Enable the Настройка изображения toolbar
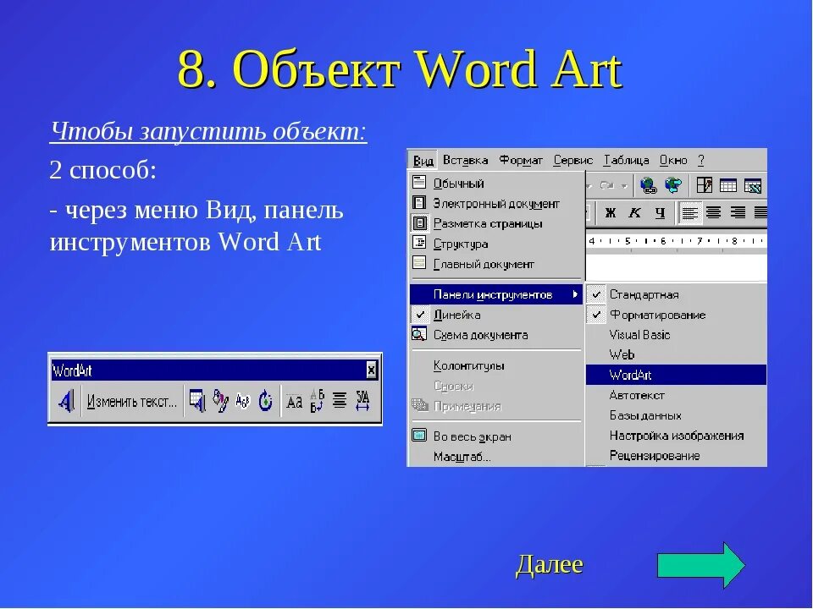The width and height of the screenshot is (813, 609). [x=676, y=436]
